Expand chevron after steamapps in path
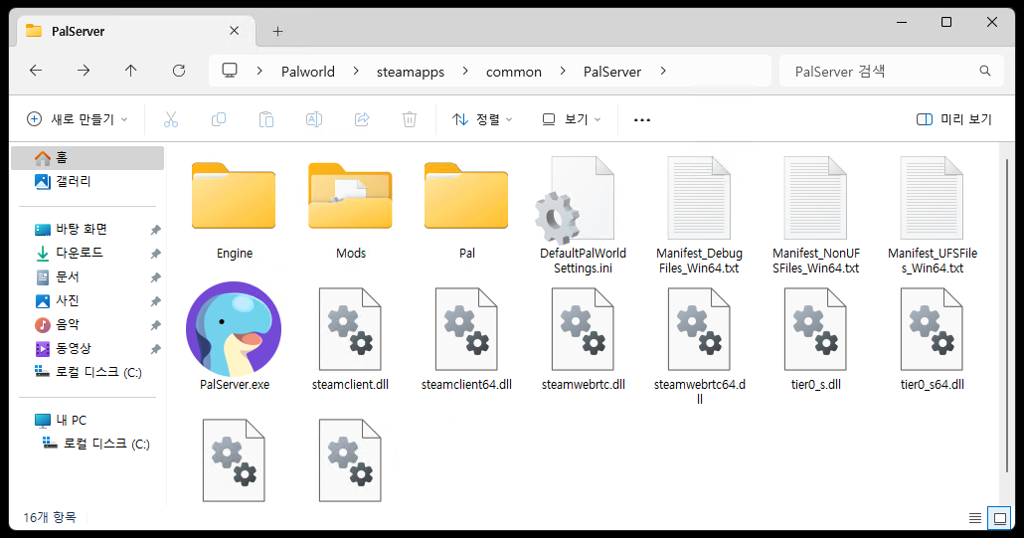1024x538 pixels. click(465, 71)
